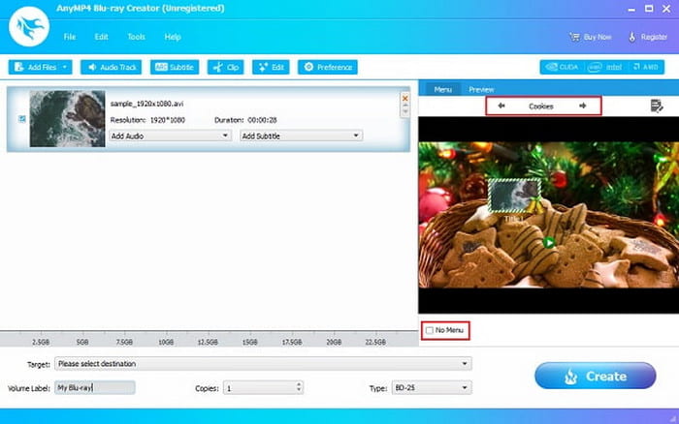Open the Target destination dropdown
The image size is (679, 424).
tap(263, 364)
